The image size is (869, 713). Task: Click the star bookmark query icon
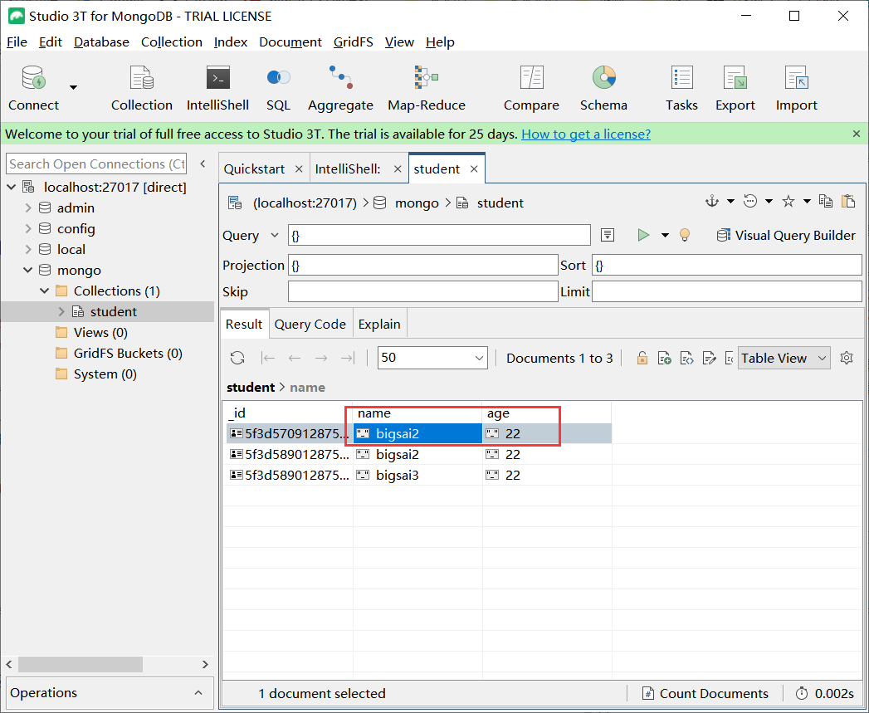click(788, 201)
